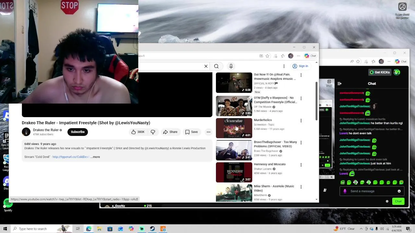Open options for Mike Sherm AssHole video

point(301,187)
